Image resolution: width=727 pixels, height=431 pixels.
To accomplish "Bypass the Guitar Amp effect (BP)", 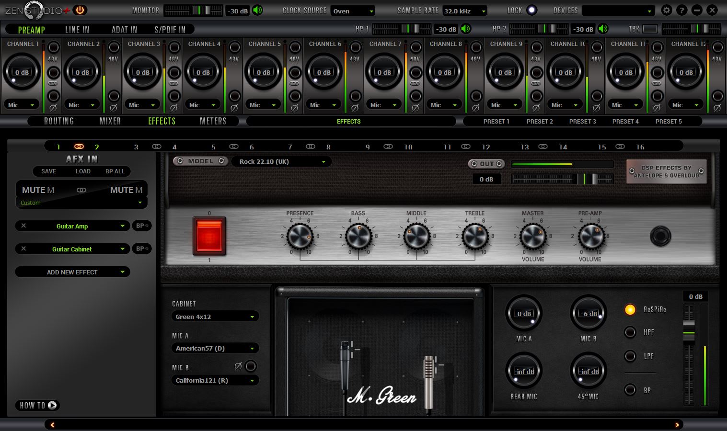I will 142,226.
